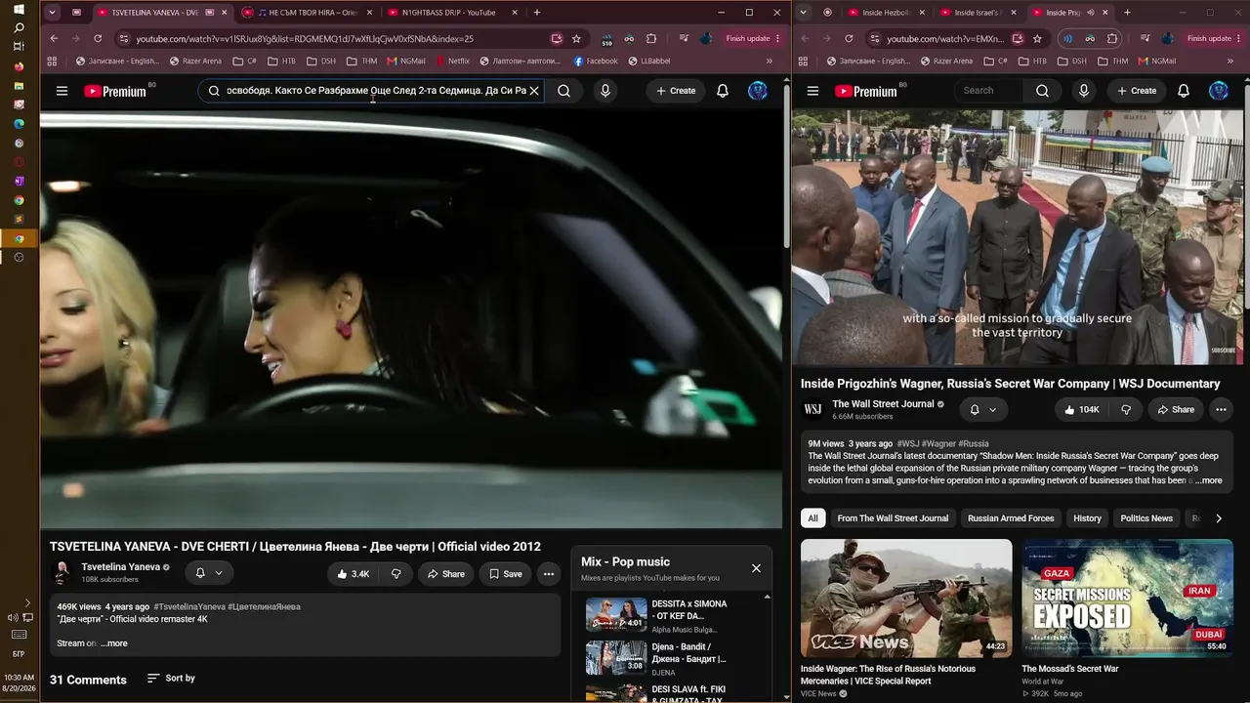Open notification options dropdown for The Wall Street Journal
Screen dimensions: 1250x703
[x=982, y=410]
